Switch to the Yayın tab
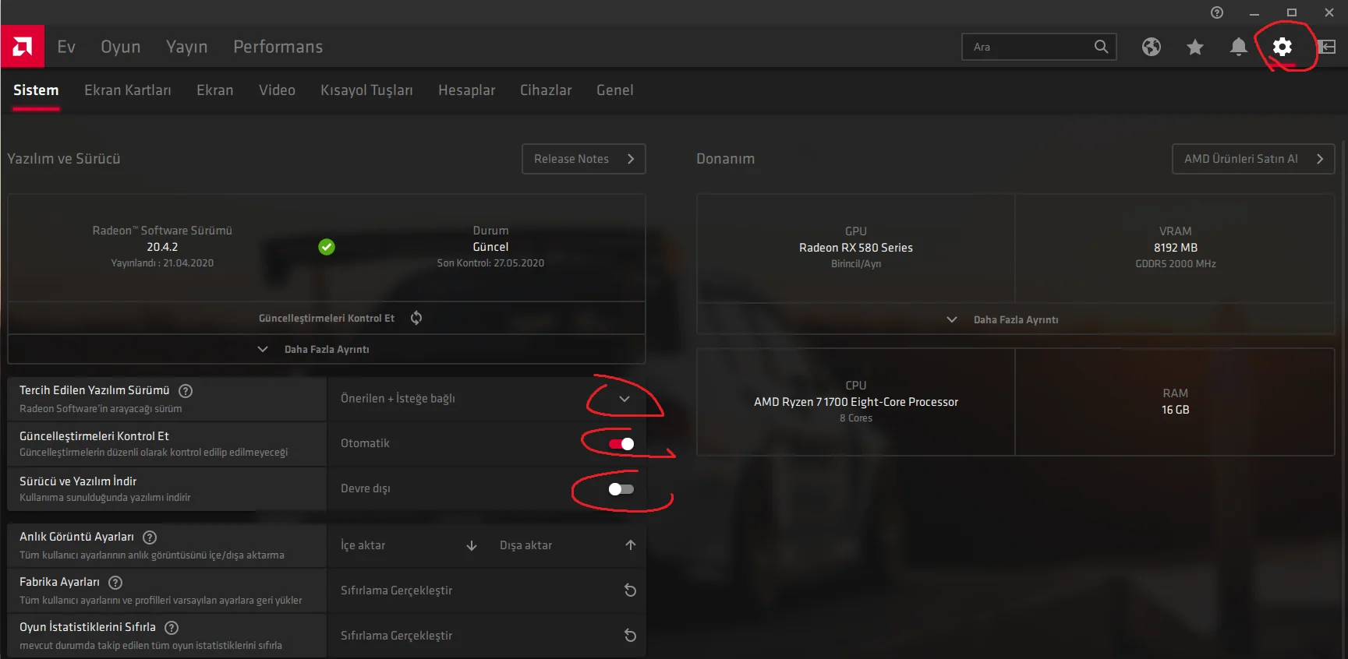This screenshot has height=659, width=1348. [x=187, y=47]
